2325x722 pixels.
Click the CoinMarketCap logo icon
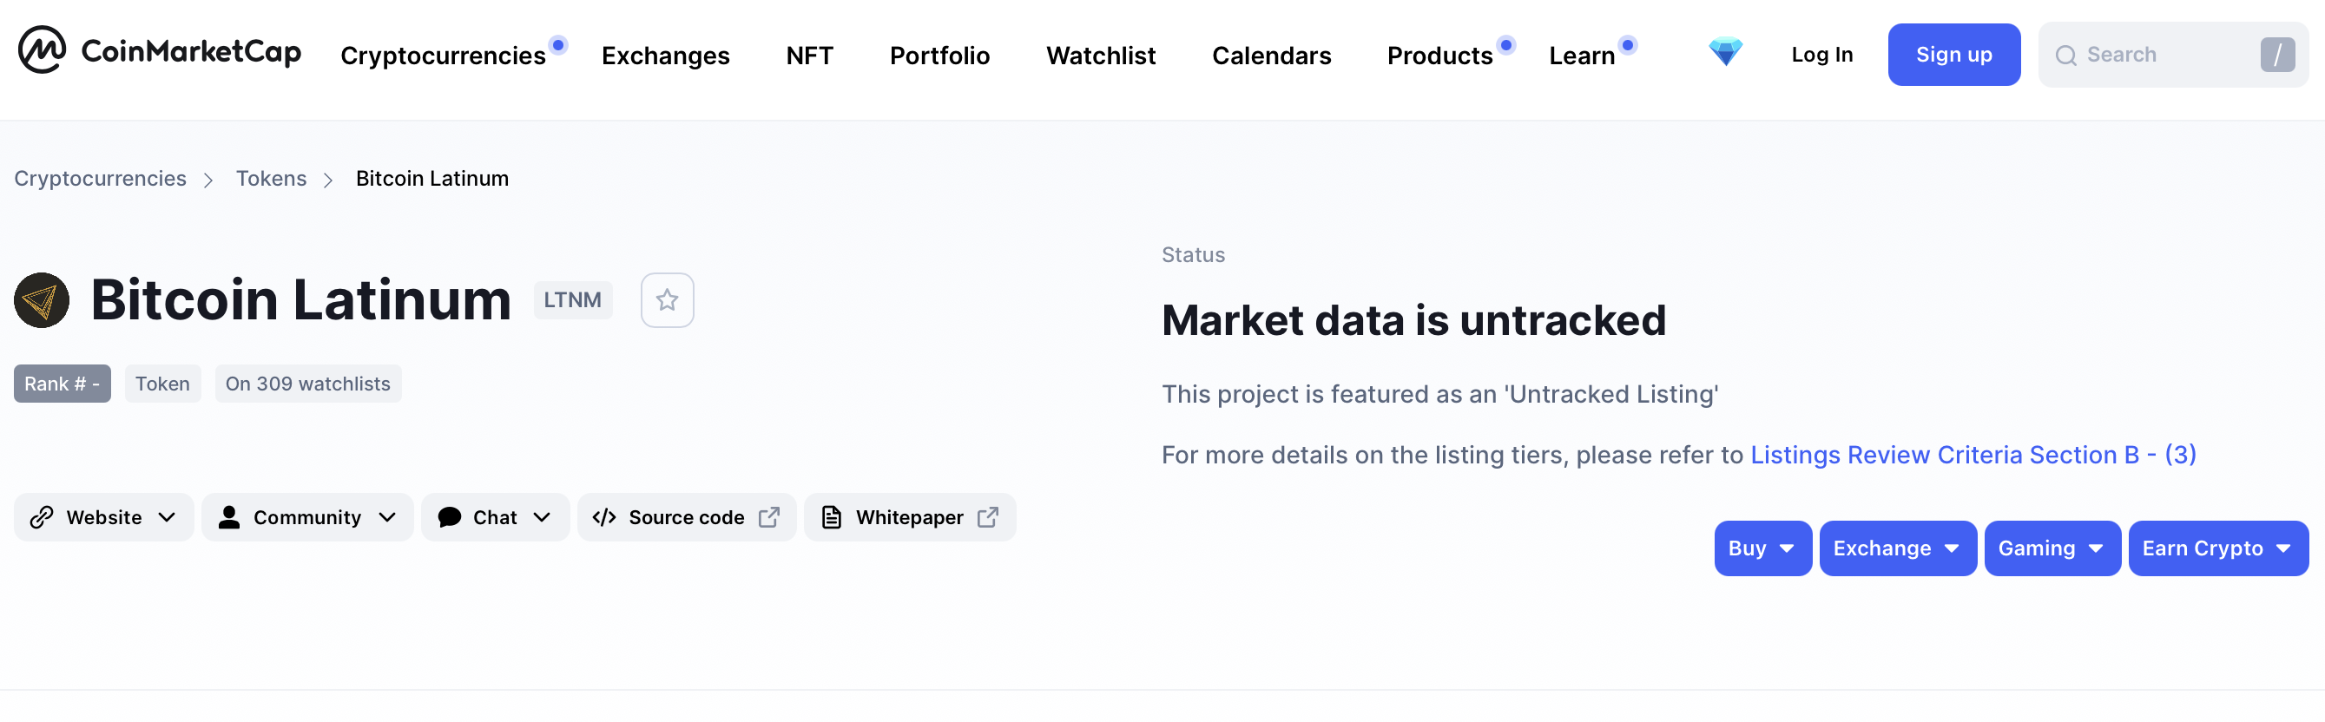click(x=42, y=49)
